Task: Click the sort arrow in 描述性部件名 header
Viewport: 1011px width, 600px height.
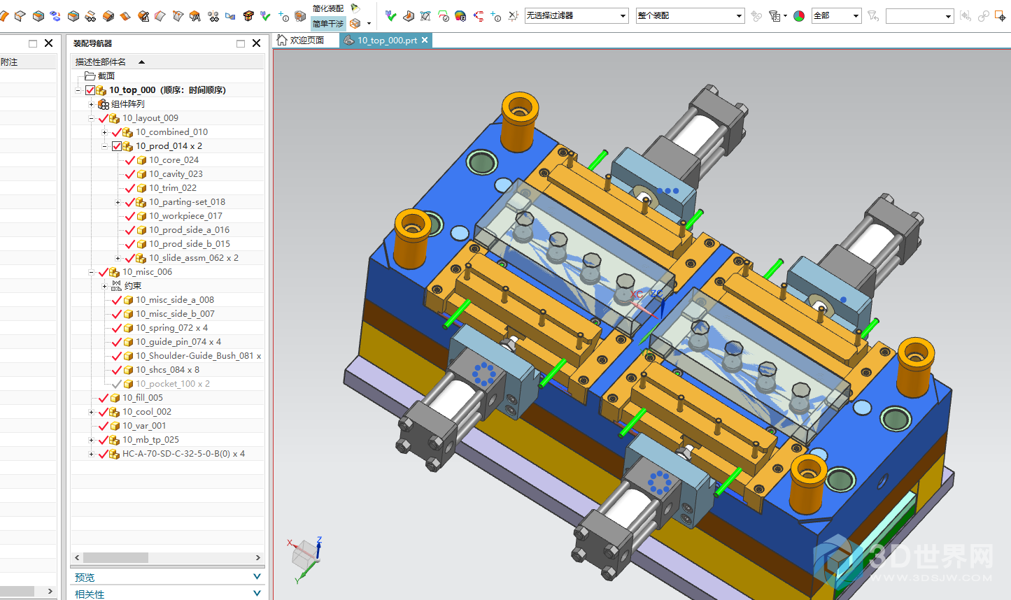Action: (x=141, y=62)
